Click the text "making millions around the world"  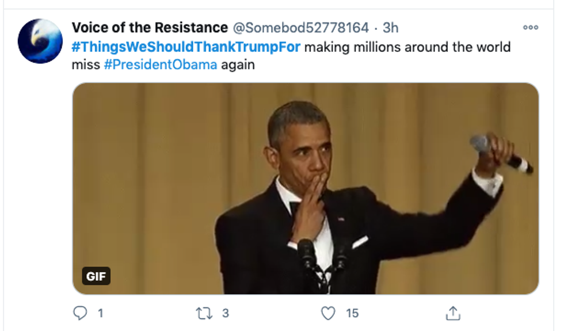pyautogui.click(x=407, y=47)
